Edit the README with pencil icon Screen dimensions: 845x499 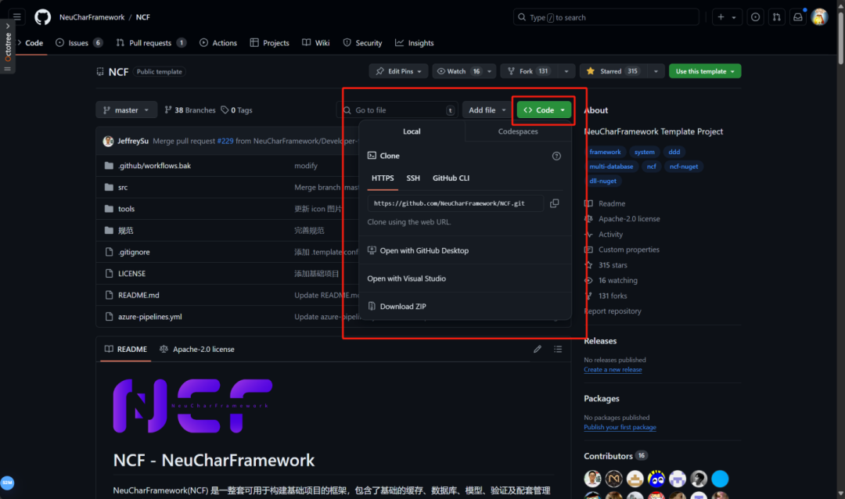(x=538, y=349)
